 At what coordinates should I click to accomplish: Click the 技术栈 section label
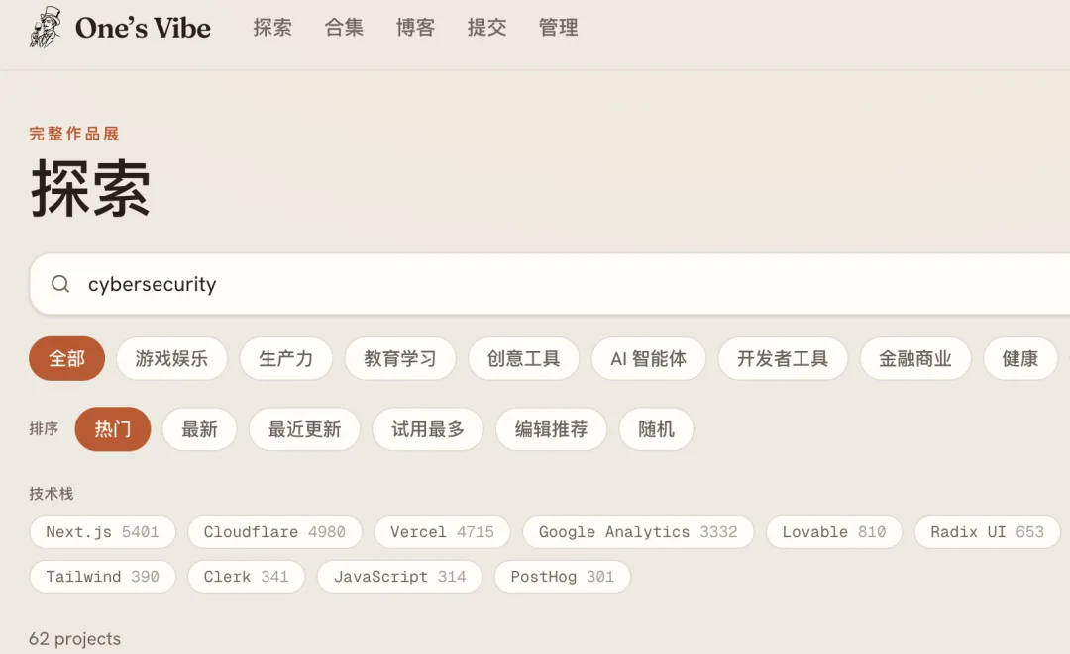52,494
